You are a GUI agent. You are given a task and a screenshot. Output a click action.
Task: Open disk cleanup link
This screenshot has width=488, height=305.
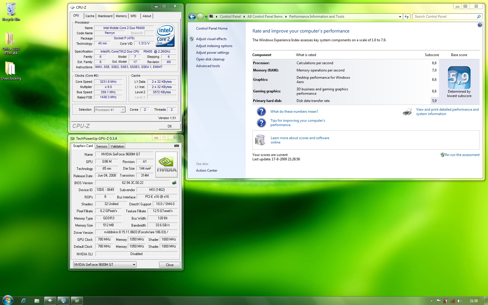[x=210, y=59]
